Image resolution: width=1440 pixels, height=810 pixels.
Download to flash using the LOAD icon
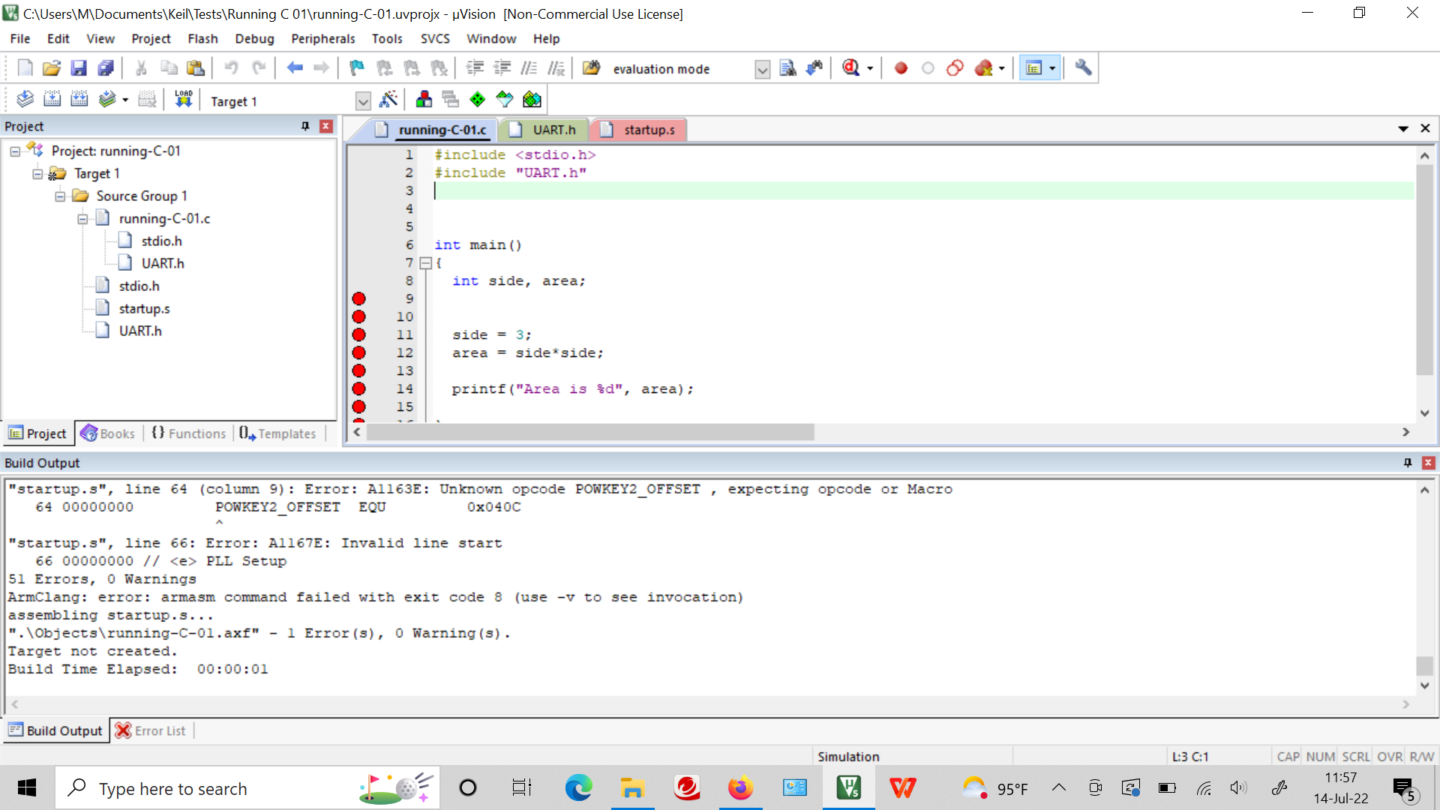pos(184,99)
